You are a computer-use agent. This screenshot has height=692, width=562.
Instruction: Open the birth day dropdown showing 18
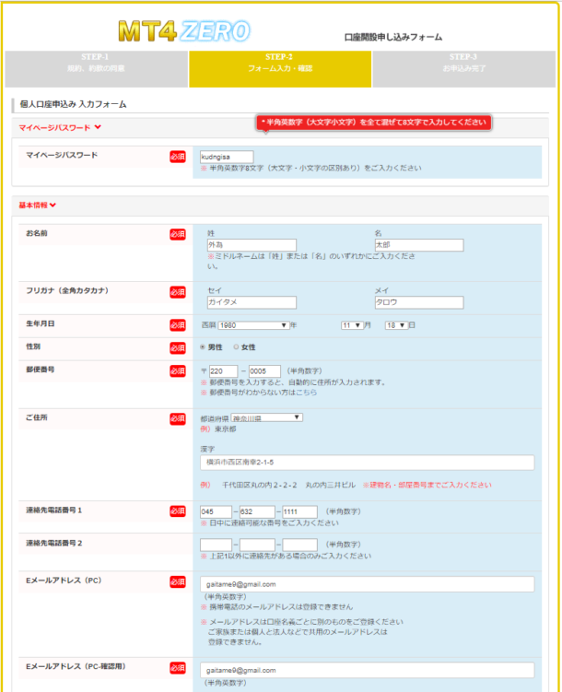pos(395,325)
